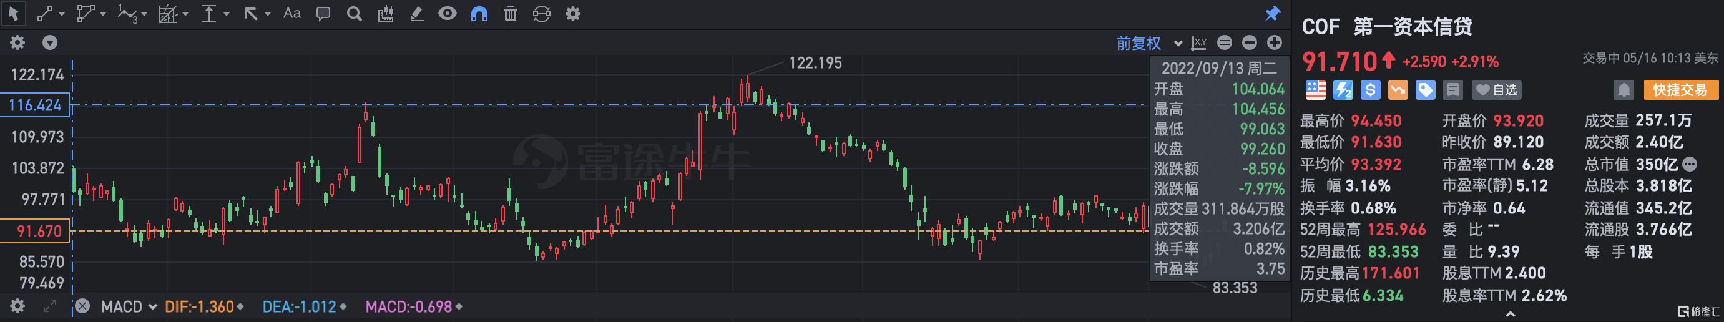The width and height of the screenshot is (1724, 322).
Task: Click the 成交量 257.1万 value
Action: click(x=1663, y=120)
